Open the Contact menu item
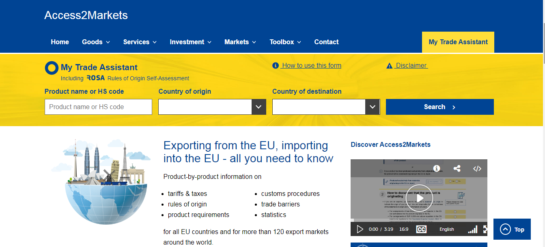 [x=326, y=42]
